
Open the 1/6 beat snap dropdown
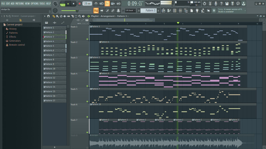pos(130,10)
